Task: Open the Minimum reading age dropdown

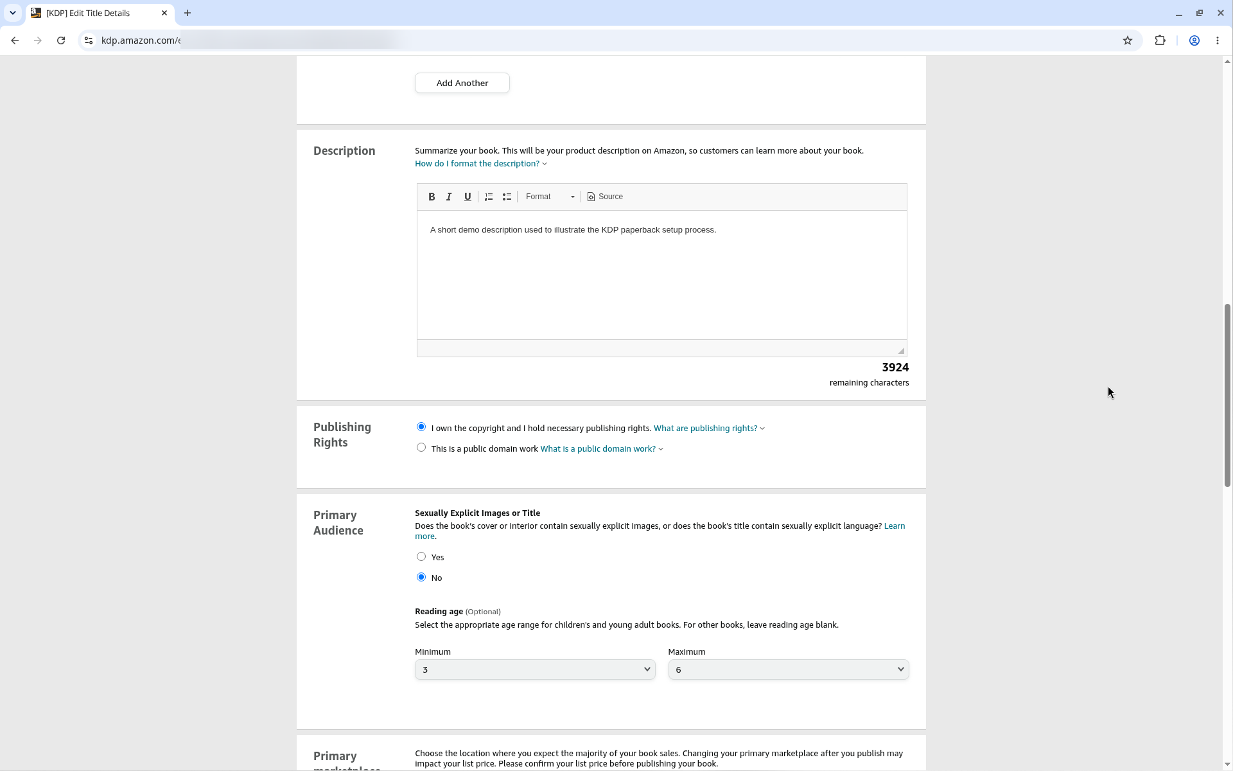Action: click(x=535, y=669)
